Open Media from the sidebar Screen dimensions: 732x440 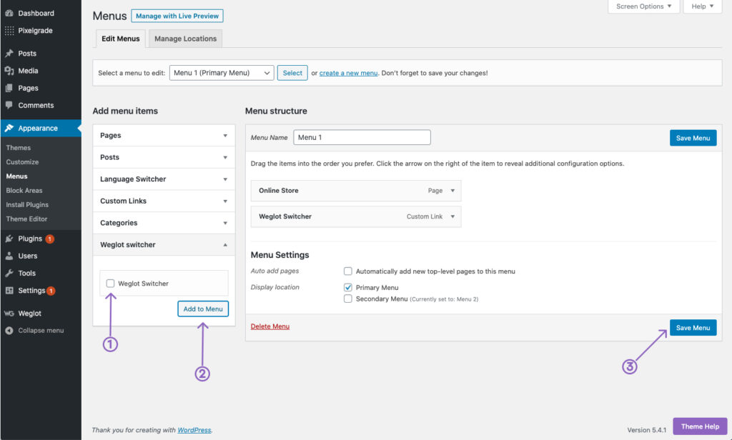point(28,71)
